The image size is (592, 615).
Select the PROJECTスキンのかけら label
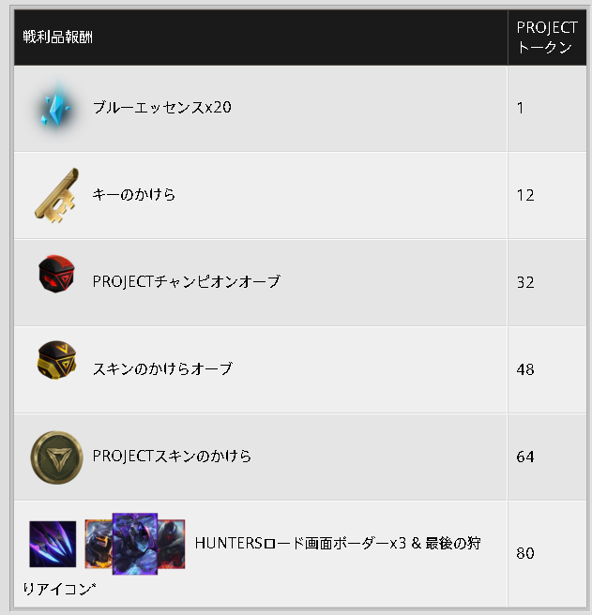click(x=172, y=456)
